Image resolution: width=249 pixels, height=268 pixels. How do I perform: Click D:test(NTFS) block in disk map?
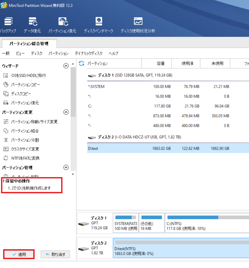click(181, 248)
